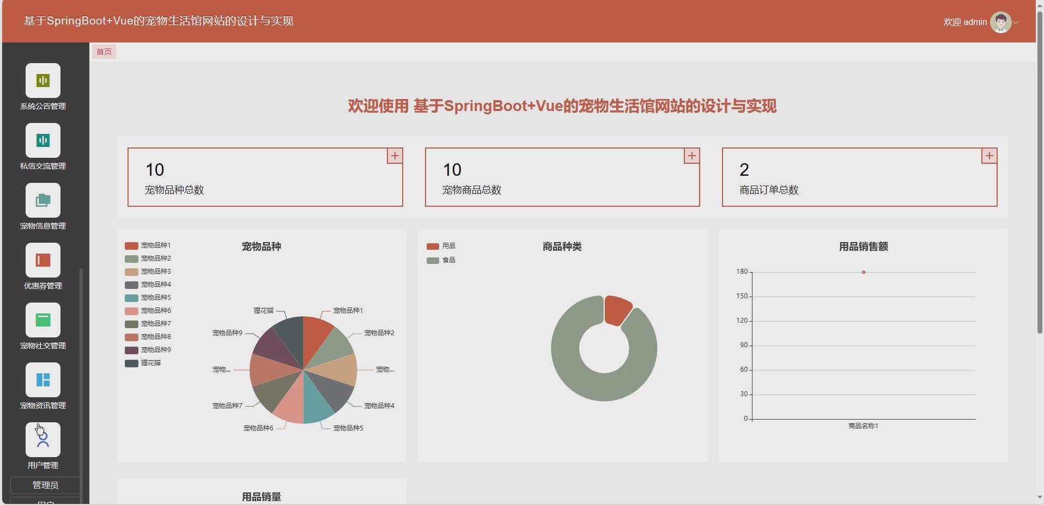Click the plus icon on 宠物品种总数 card
The image size is (1044, 505).
pyautogui.click(x=395, y=156)
